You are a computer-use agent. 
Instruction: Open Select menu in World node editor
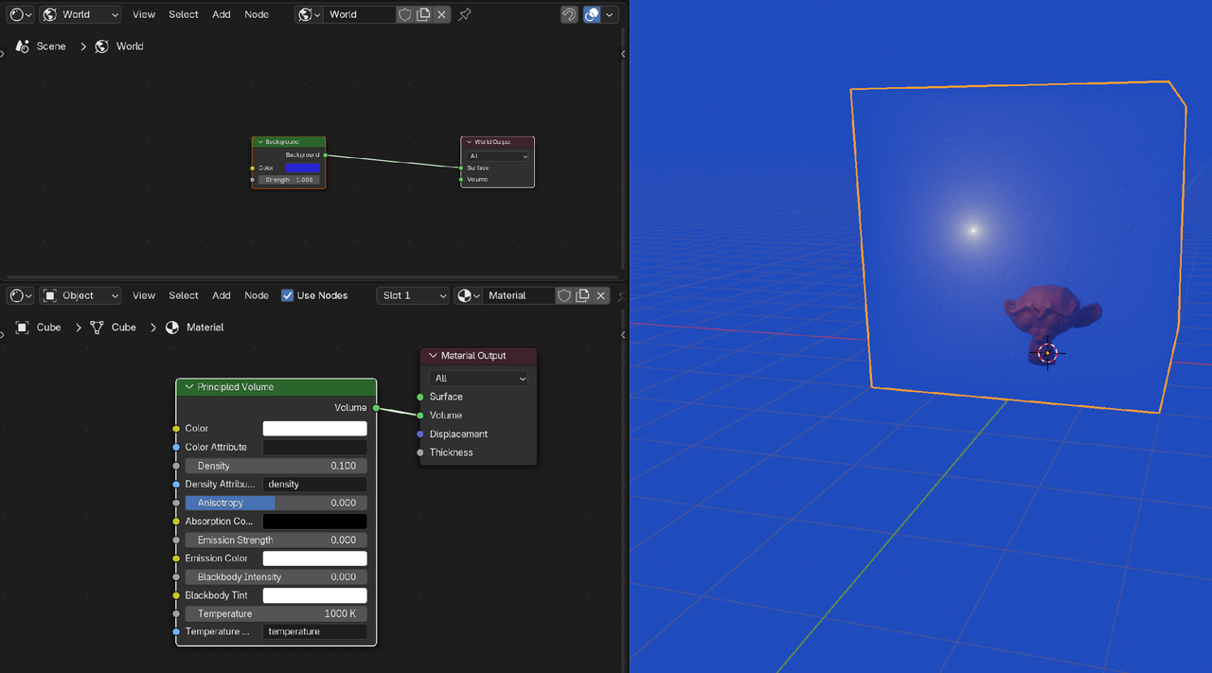coord(184,14)
